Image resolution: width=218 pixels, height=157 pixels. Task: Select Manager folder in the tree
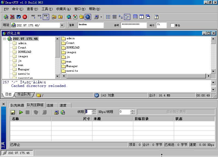24,70
